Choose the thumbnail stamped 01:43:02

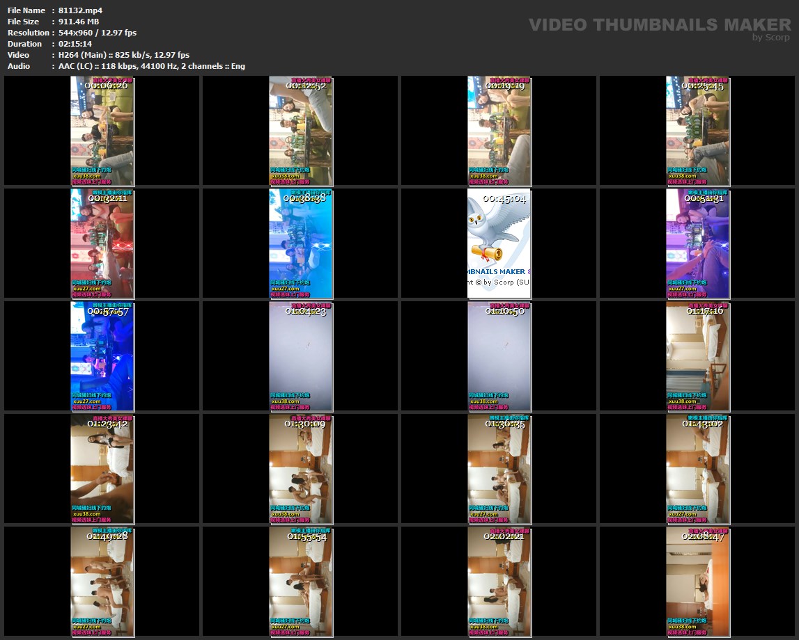(698, 469)
